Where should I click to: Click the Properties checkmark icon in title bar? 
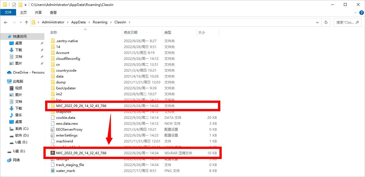click(x=14, y=5)
